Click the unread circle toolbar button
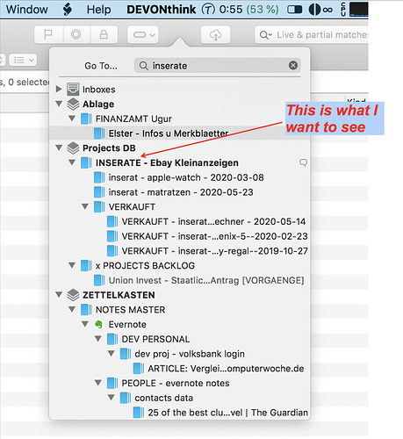This screenshot has height=439, width=403. (x=76, y=35)
